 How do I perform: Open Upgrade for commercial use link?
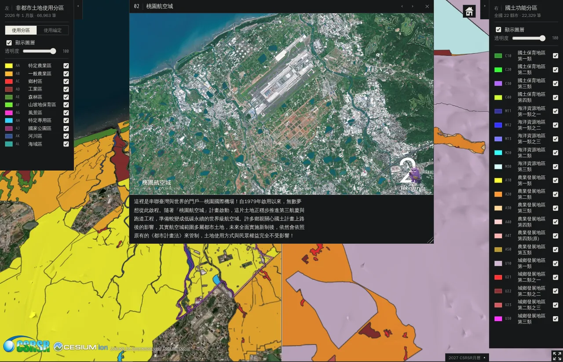[x=135, y=348]
